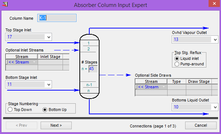Open the Top Stage Inlet dropdown
The width and height of the screenshot is (221, 134).
coord(49,37)
